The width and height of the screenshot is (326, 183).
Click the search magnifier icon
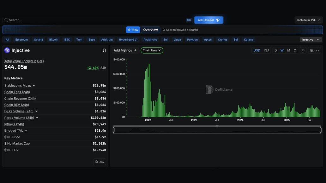click(6, 20)
